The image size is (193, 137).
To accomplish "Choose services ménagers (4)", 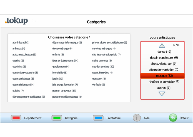I will click(104, 49).
